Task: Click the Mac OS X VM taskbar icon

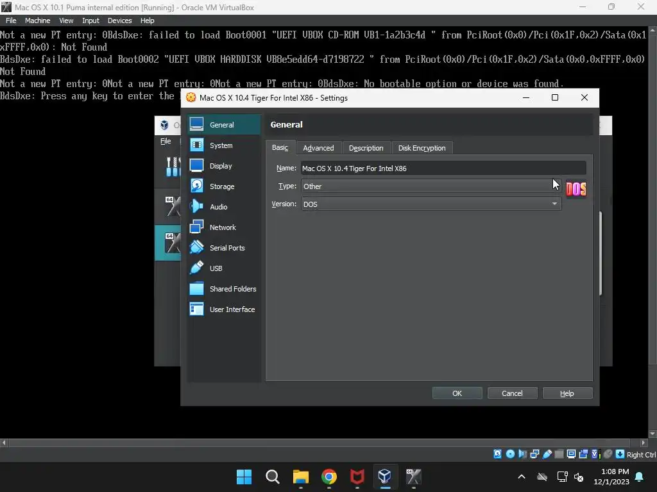Action: (414, 477)
